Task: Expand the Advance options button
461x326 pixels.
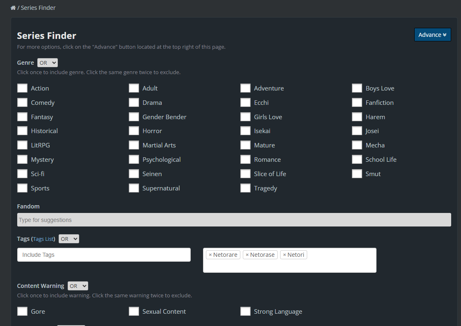Action: (432, 35)
